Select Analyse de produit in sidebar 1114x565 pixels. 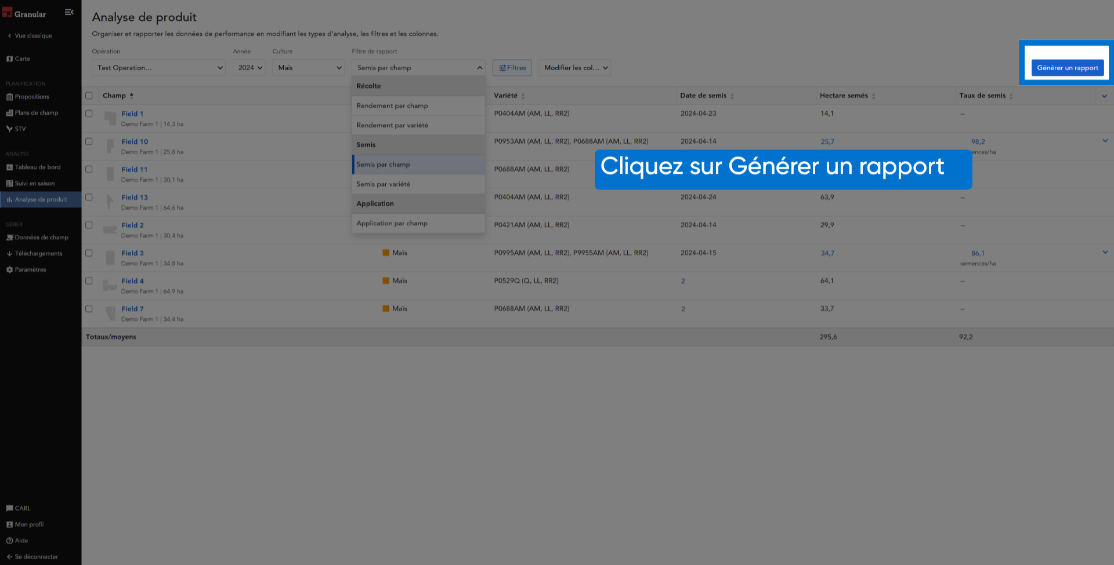click(x=41, y=199)
